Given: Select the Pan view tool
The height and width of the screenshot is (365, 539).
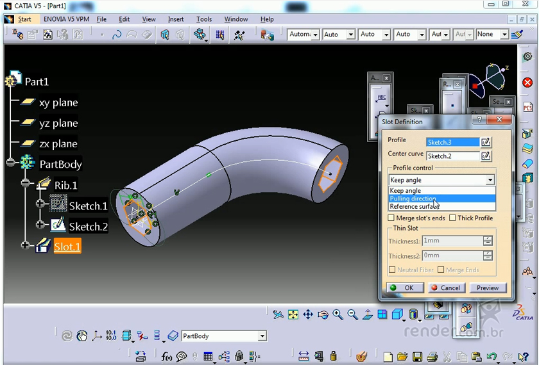Looking at the screenshot, I should [x=308, y=314].
